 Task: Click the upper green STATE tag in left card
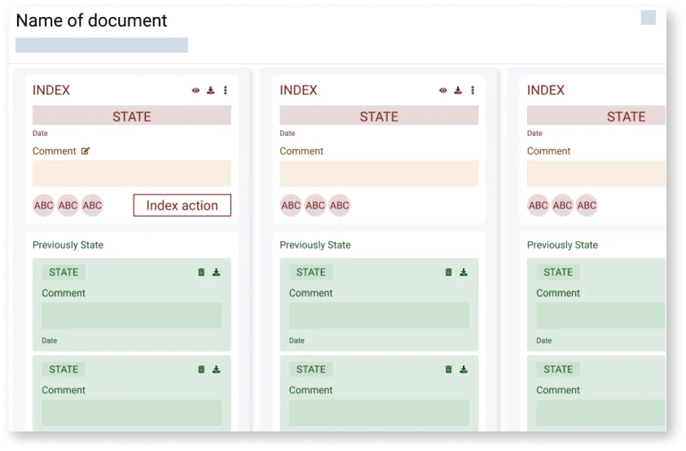coord(64,272)
